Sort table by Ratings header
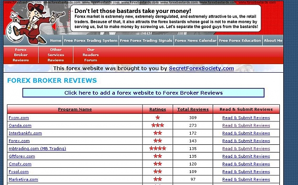298x185 pixels. pos(157,109)
